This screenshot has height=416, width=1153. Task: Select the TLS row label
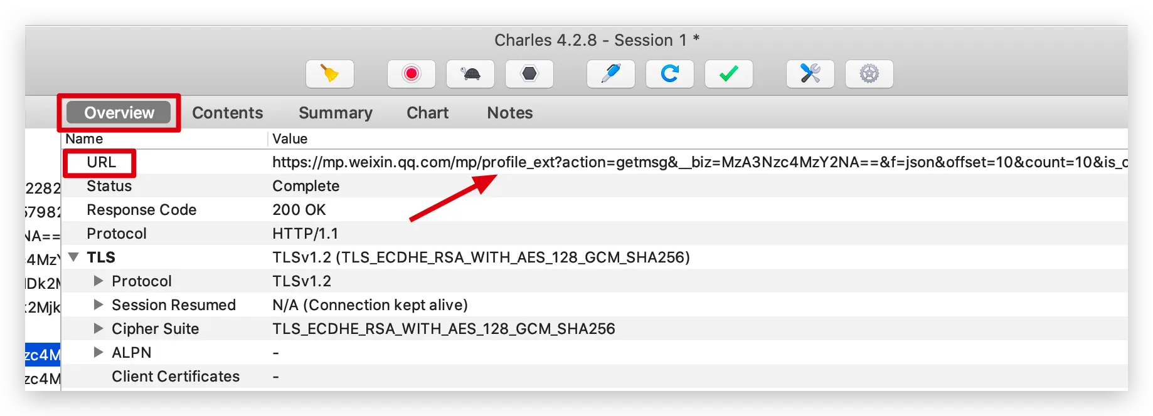(x=101, y=257)
